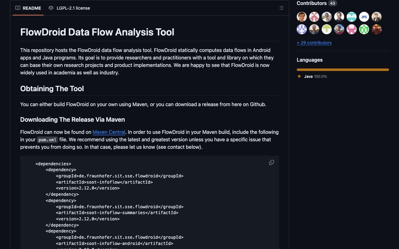Screen dimensions: 399x249
Task: Click the Obtaining The Tool heading
Action: (52, 89)
